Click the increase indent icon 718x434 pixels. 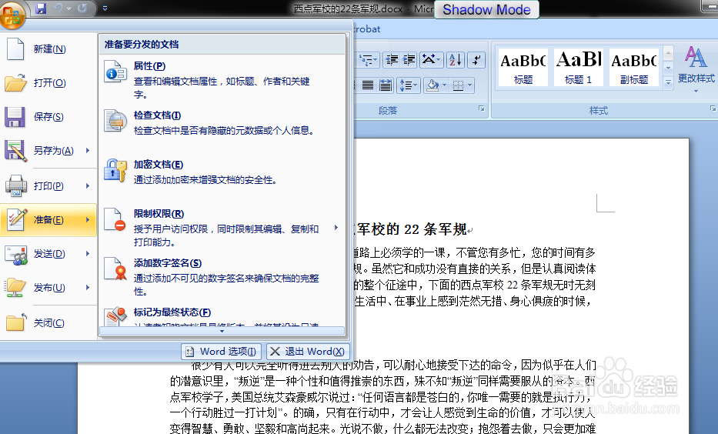pos(409,59)
